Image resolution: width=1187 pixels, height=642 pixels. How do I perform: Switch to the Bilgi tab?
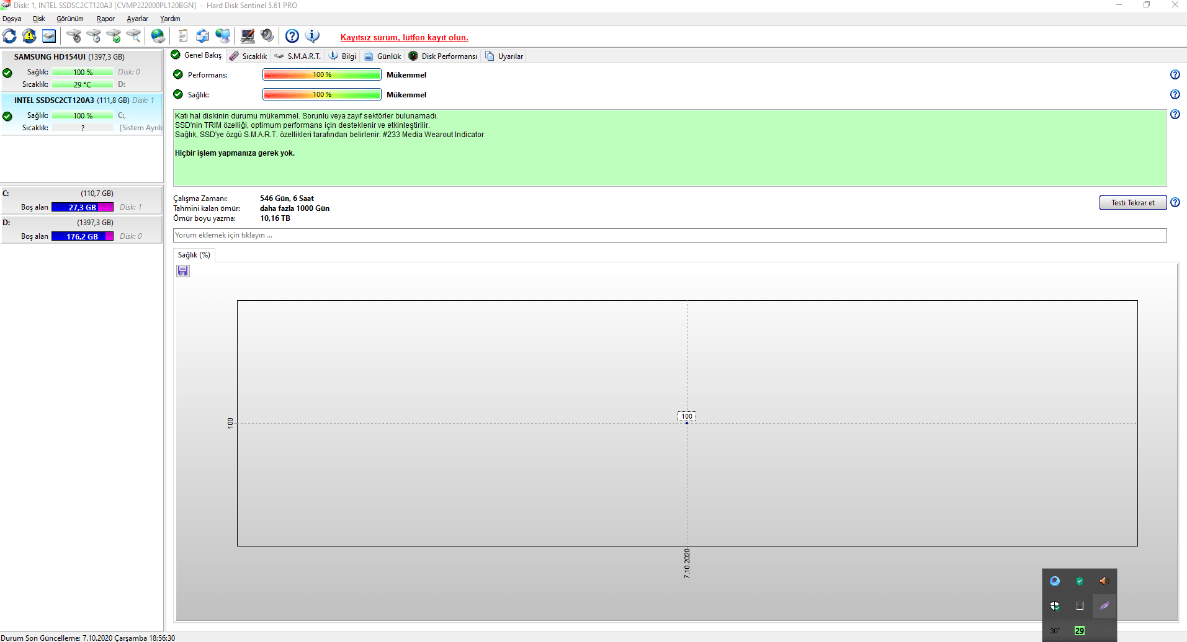pyautogui.click(x=343, y=56)
